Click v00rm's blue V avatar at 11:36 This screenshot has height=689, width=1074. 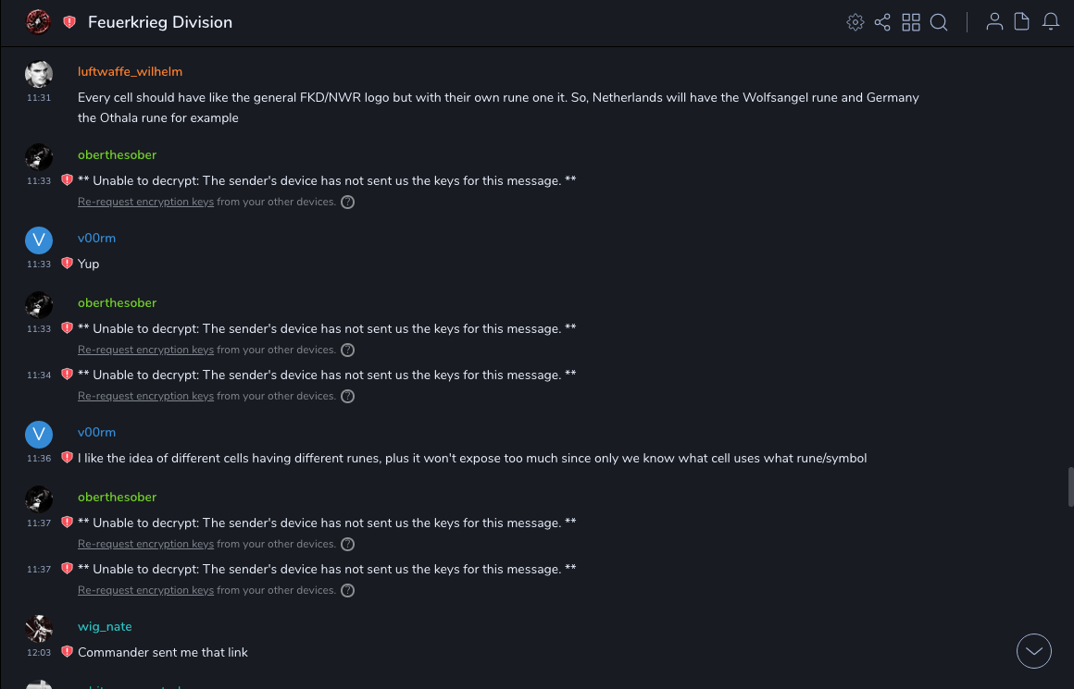pos(39,435)
